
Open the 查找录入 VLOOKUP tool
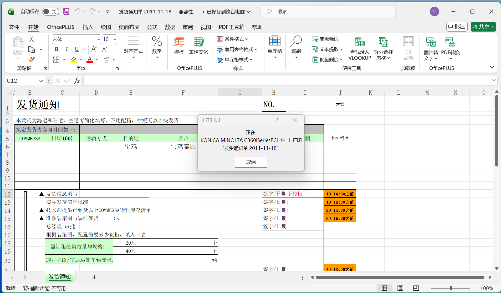360,49
